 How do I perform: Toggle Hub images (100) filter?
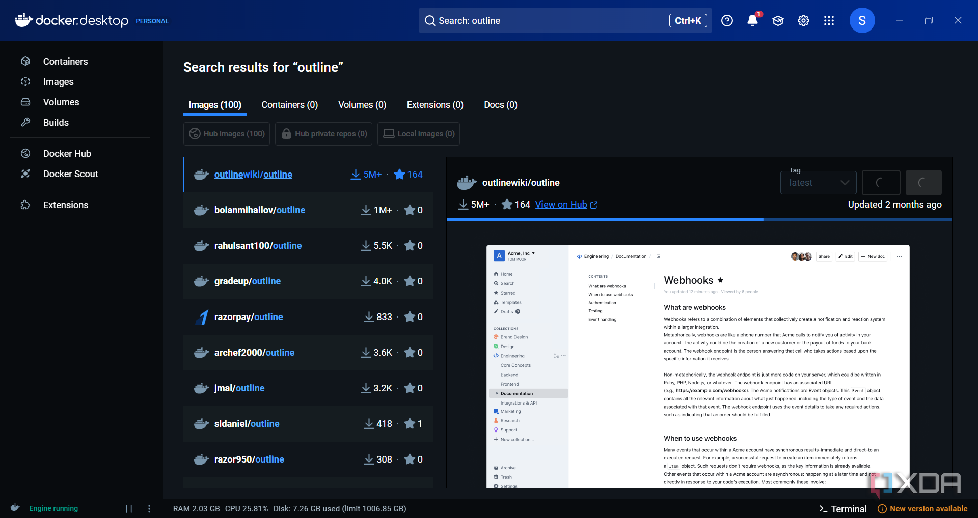(227, 134)
